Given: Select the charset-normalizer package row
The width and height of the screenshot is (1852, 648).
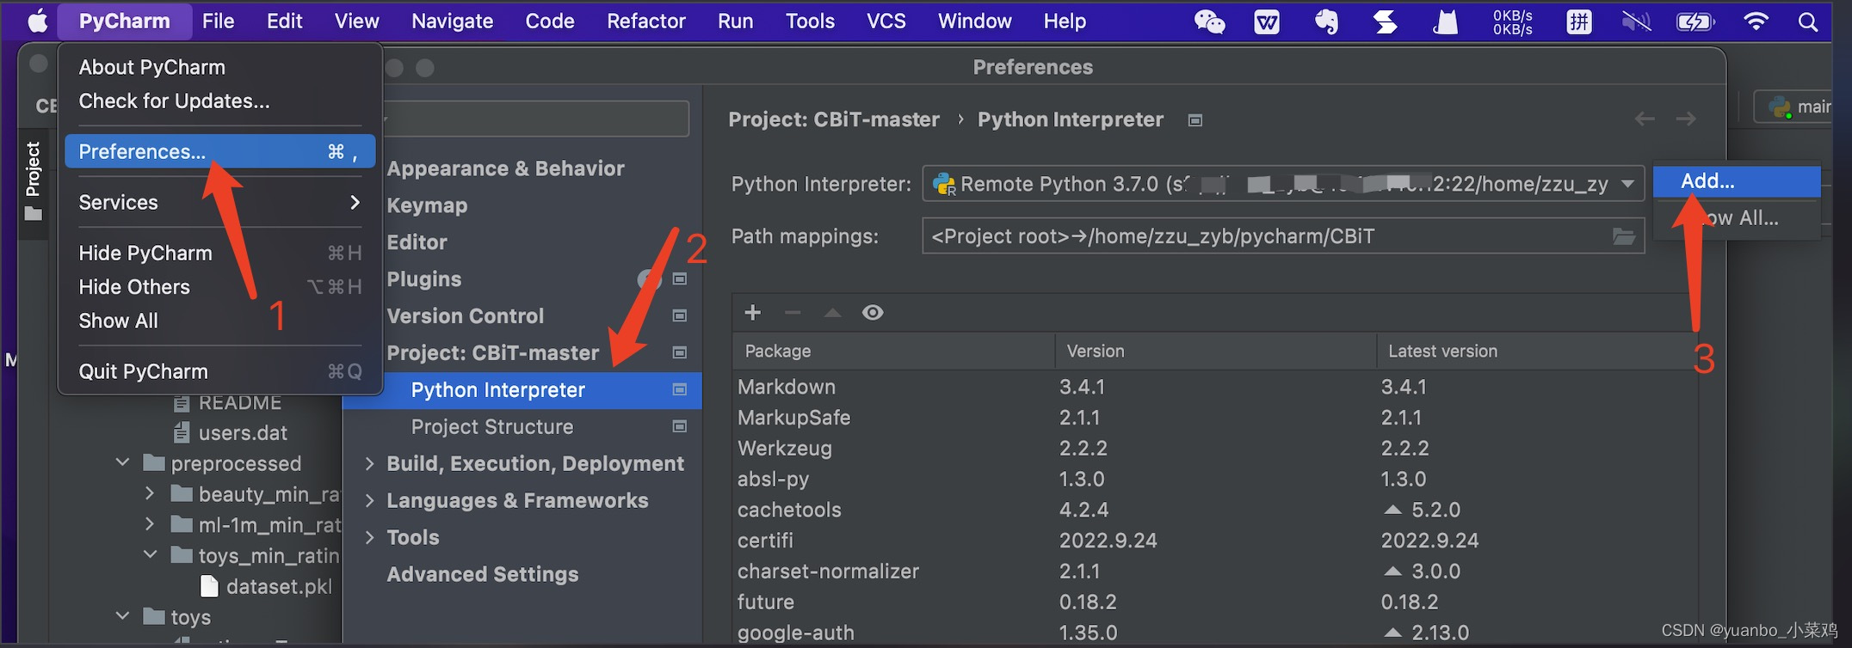Looking at the screenshot, I should coord(1215,572).
